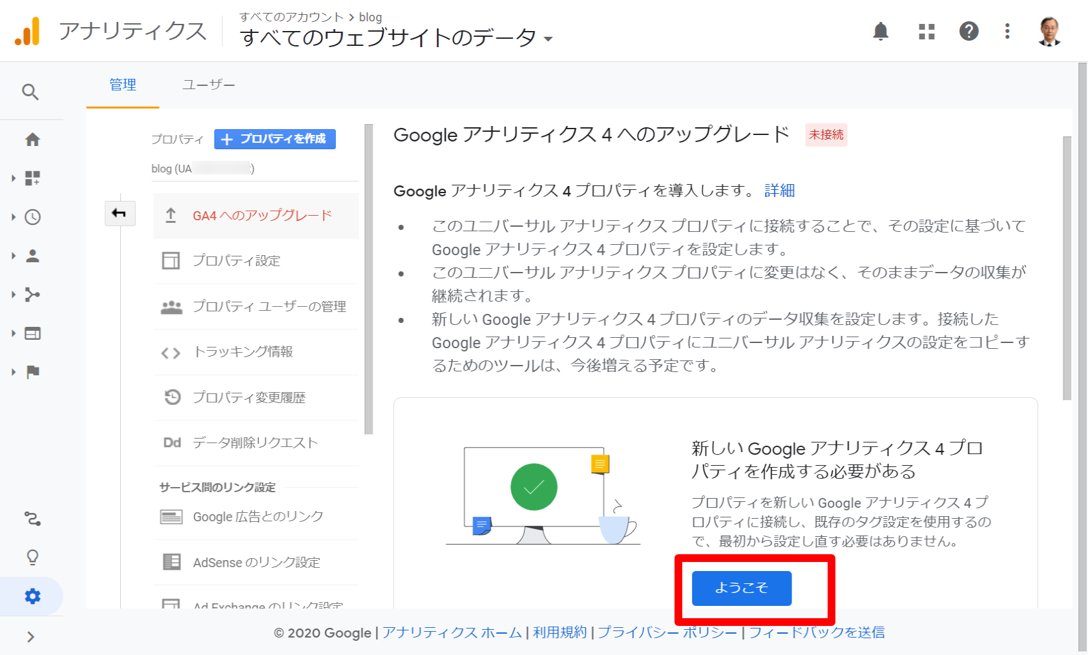Open the Google apps grid
This screenshot has height=655, width=1088.
coord(926,31)
